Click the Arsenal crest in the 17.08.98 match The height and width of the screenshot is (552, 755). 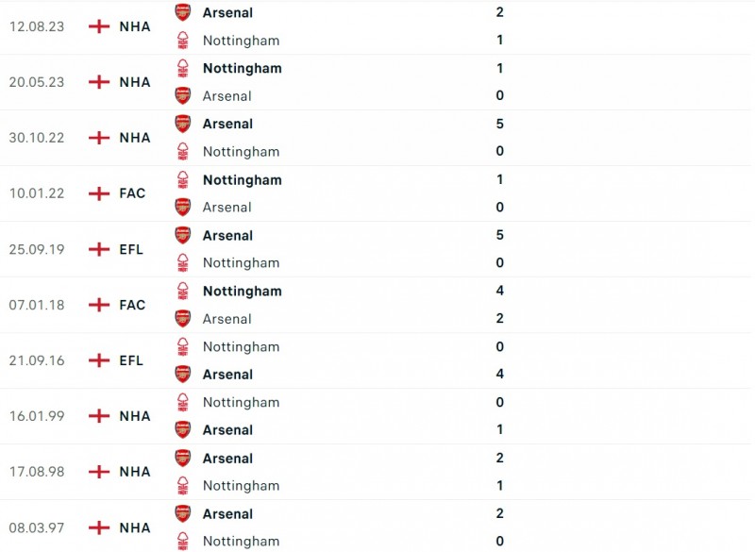click(182, 458)
